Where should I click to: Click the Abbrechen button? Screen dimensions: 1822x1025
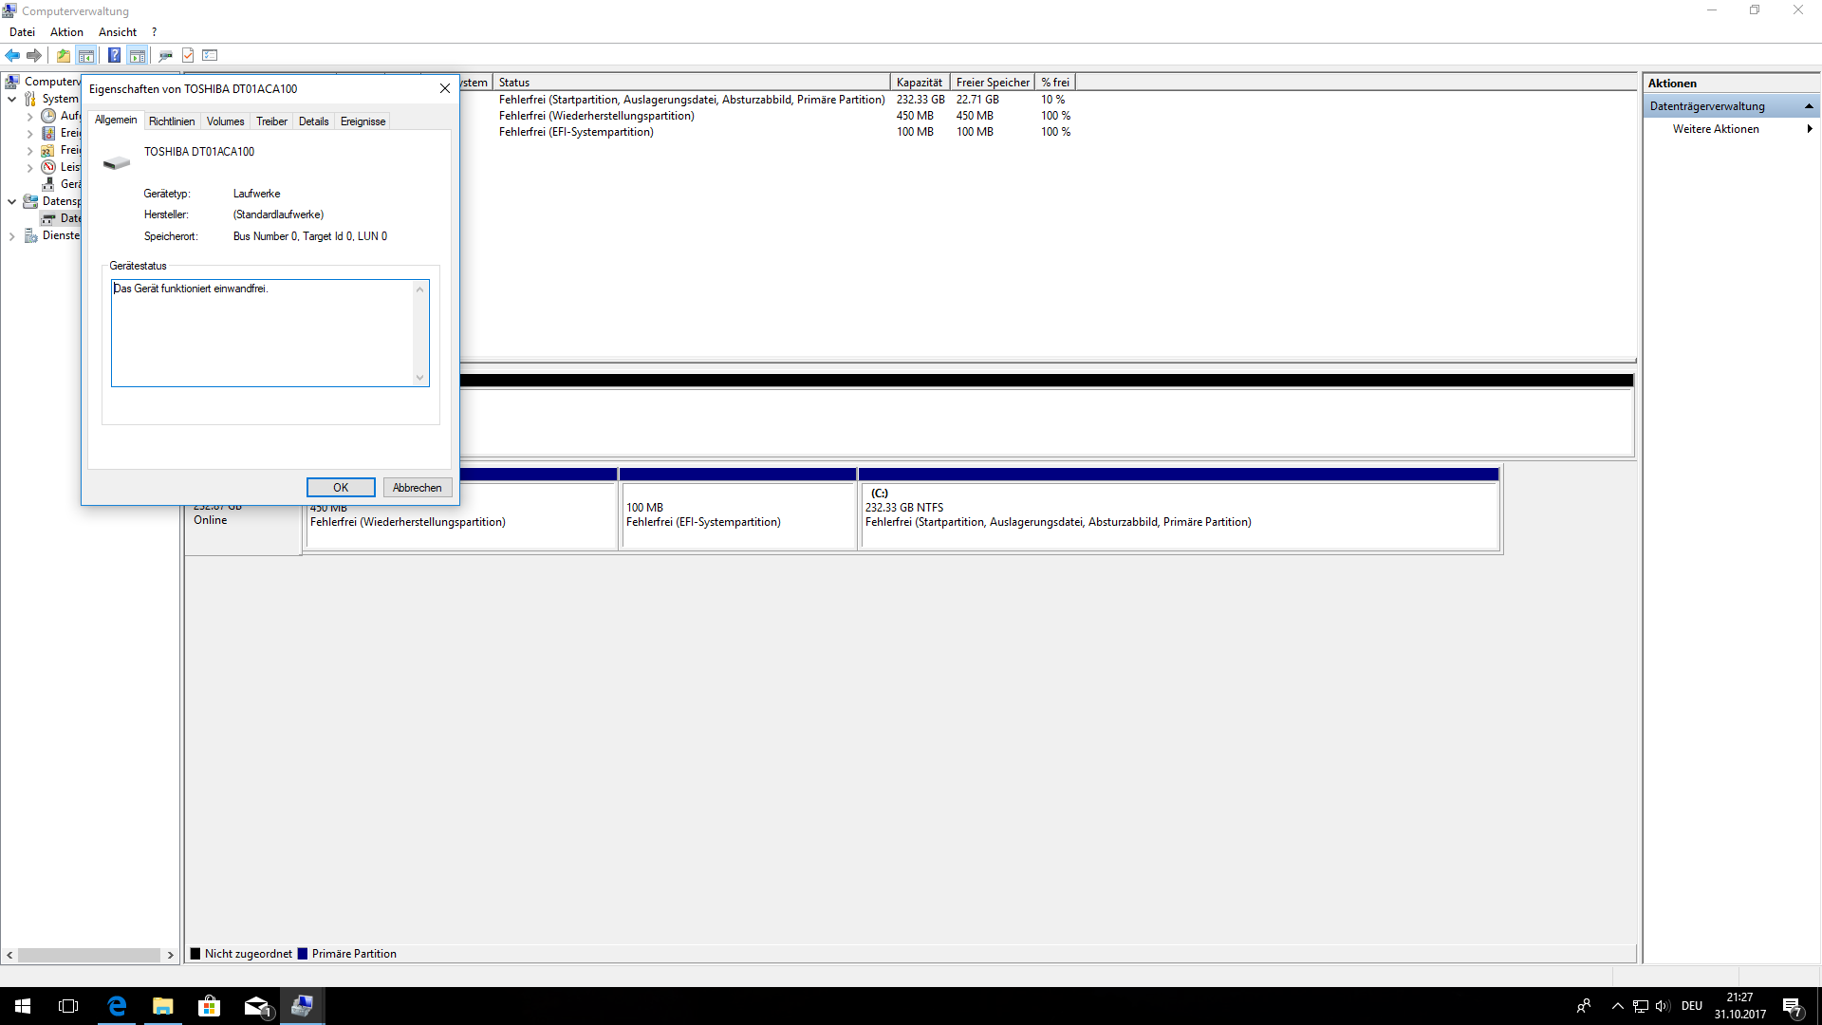417,488
